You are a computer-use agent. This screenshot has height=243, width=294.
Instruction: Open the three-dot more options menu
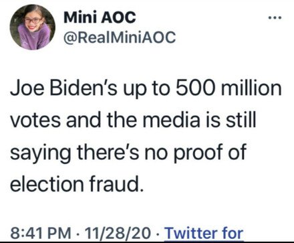(275, 17)
